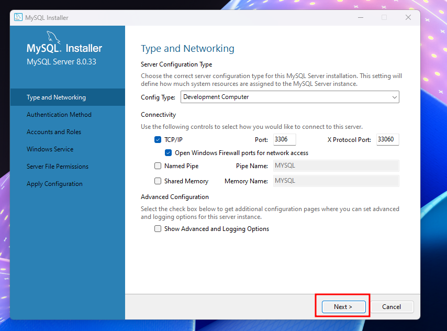447x331 pixels.
Task: Go to Accounts and Roles step
Action: pyautogui.click(x=54, y=132)
